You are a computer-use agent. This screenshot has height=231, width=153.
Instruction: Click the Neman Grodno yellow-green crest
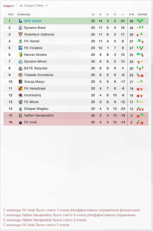[21, 55]
